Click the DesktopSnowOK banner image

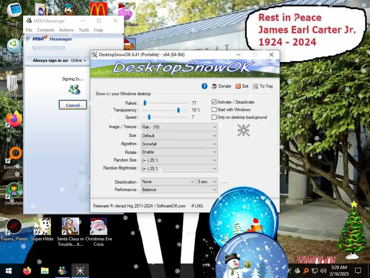[x=185, y=68]
